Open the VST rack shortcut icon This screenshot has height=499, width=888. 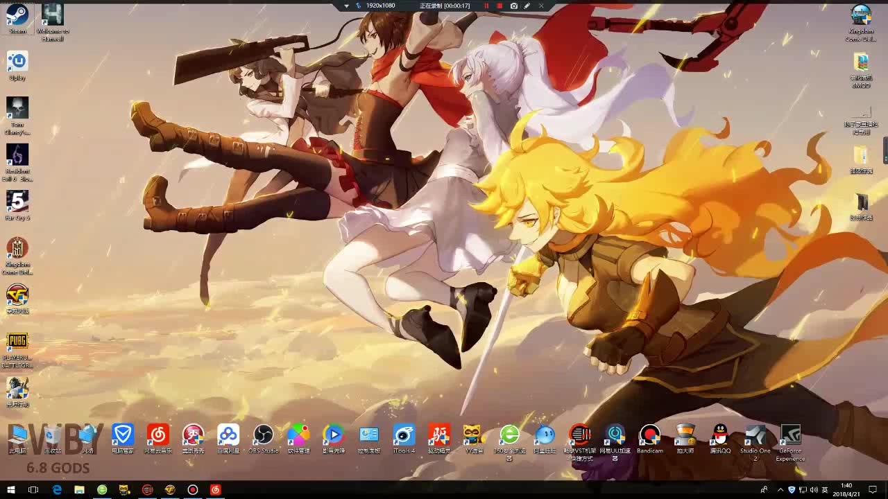click(x=580, y=442)
